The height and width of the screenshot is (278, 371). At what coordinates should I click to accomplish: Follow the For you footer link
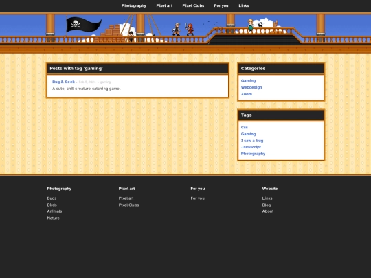(198, 198)
